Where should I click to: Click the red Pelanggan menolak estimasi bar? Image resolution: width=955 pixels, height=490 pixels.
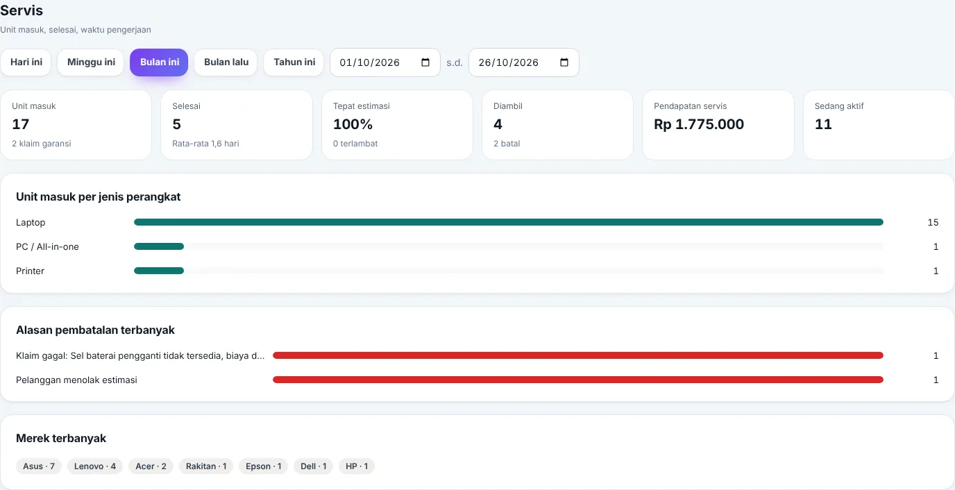[578, 380]
